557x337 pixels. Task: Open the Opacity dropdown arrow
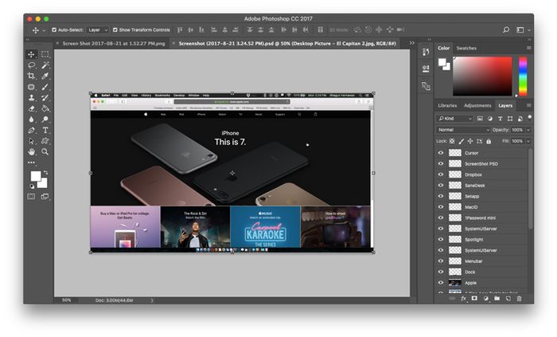pos(528,130)
